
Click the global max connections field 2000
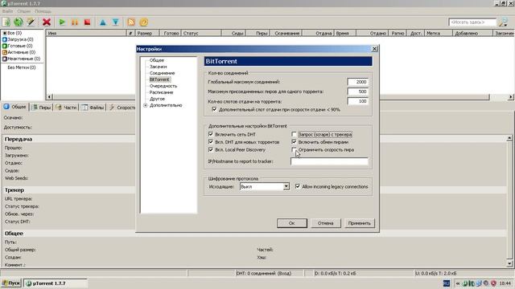[x=357, y=82]
